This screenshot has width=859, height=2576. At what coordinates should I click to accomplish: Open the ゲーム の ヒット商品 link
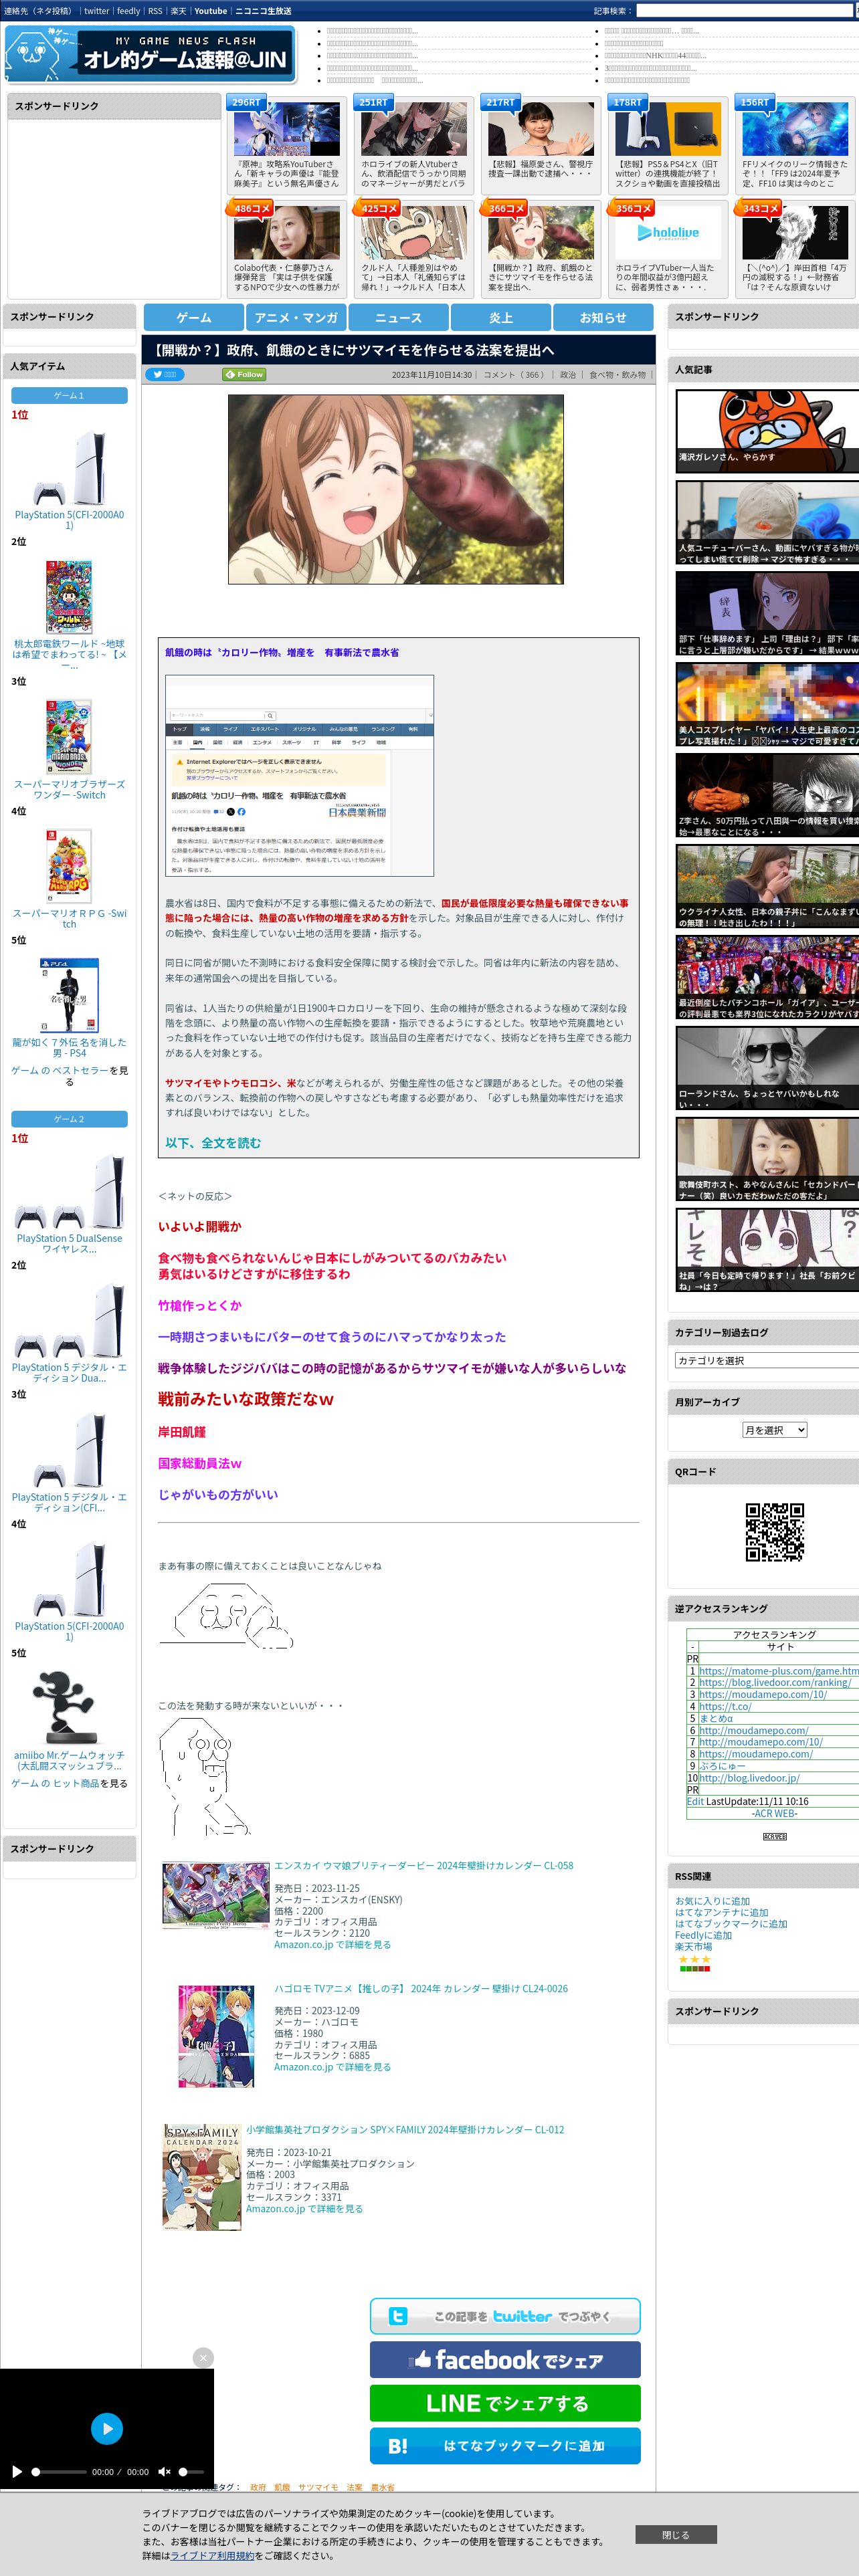pyautogui.click(x=55, y=1783)
